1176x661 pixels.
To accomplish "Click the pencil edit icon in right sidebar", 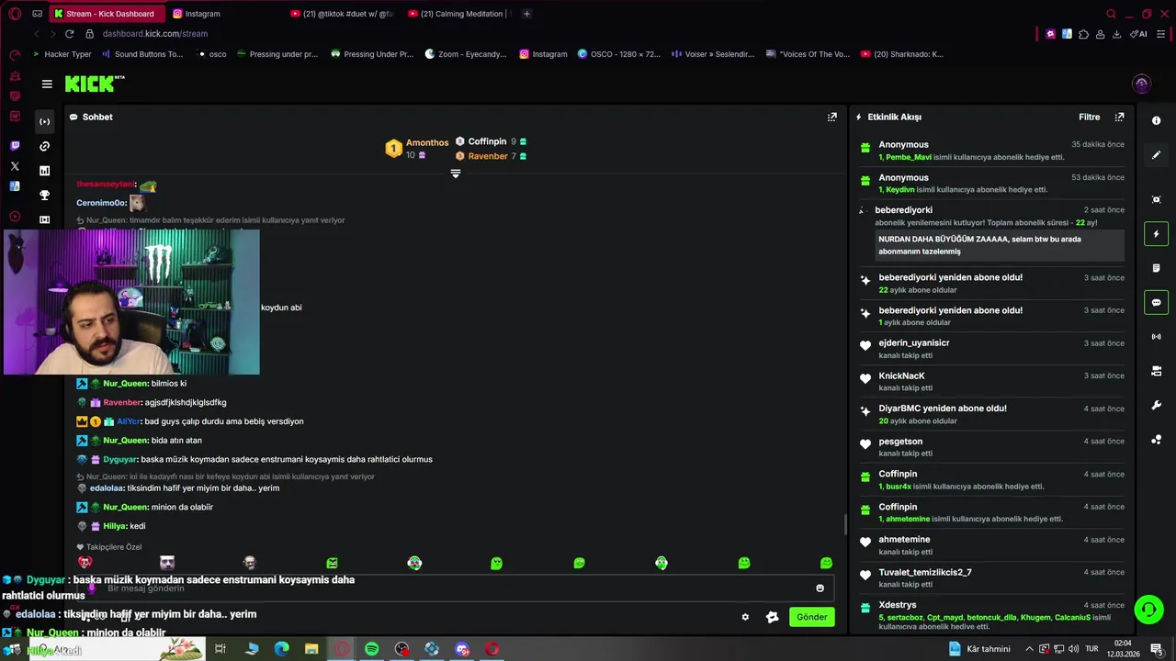I will [x=1156, y=155].
